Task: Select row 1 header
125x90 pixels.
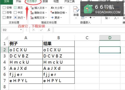Action: coord(4,44)
